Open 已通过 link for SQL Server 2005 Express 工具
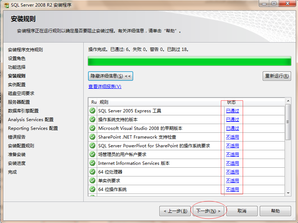Viewport: 298px width, 223px height. point(233,111)
